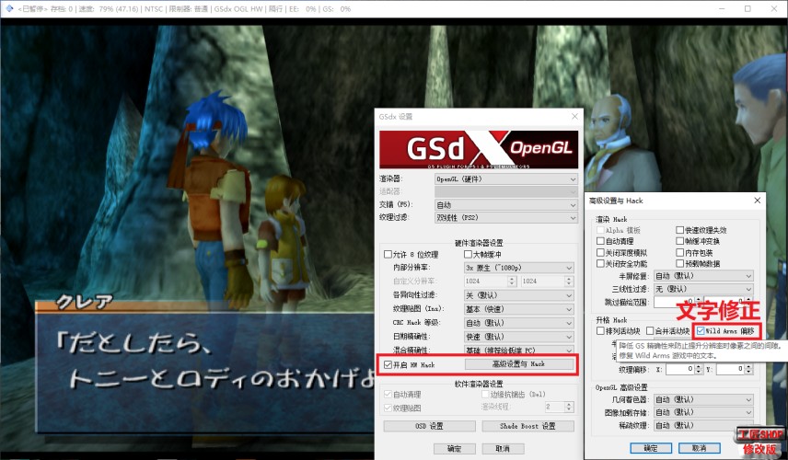Open the 内部分辨率 3x 原生 dropdown
The image size is (788, 460).
(518, 268)
